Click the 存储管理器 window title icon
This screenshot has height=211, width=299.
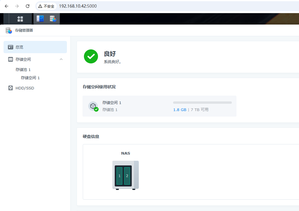tap(9, 30)
